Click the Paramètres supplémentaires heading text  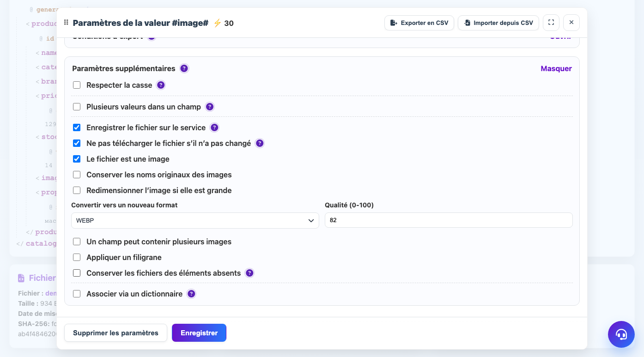pyautogui.click(x=124, y=68)
